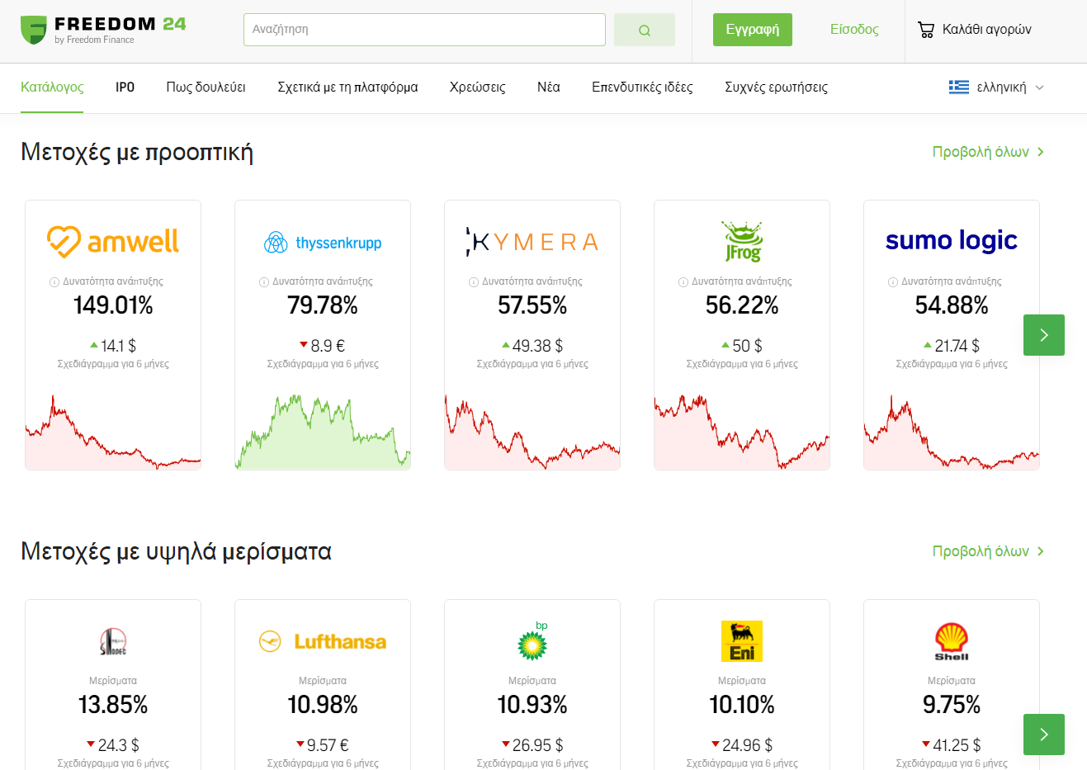Click the Είσοδος login link
The height and width of the screenshot is (770, 1087).
(x=854, y=30)
